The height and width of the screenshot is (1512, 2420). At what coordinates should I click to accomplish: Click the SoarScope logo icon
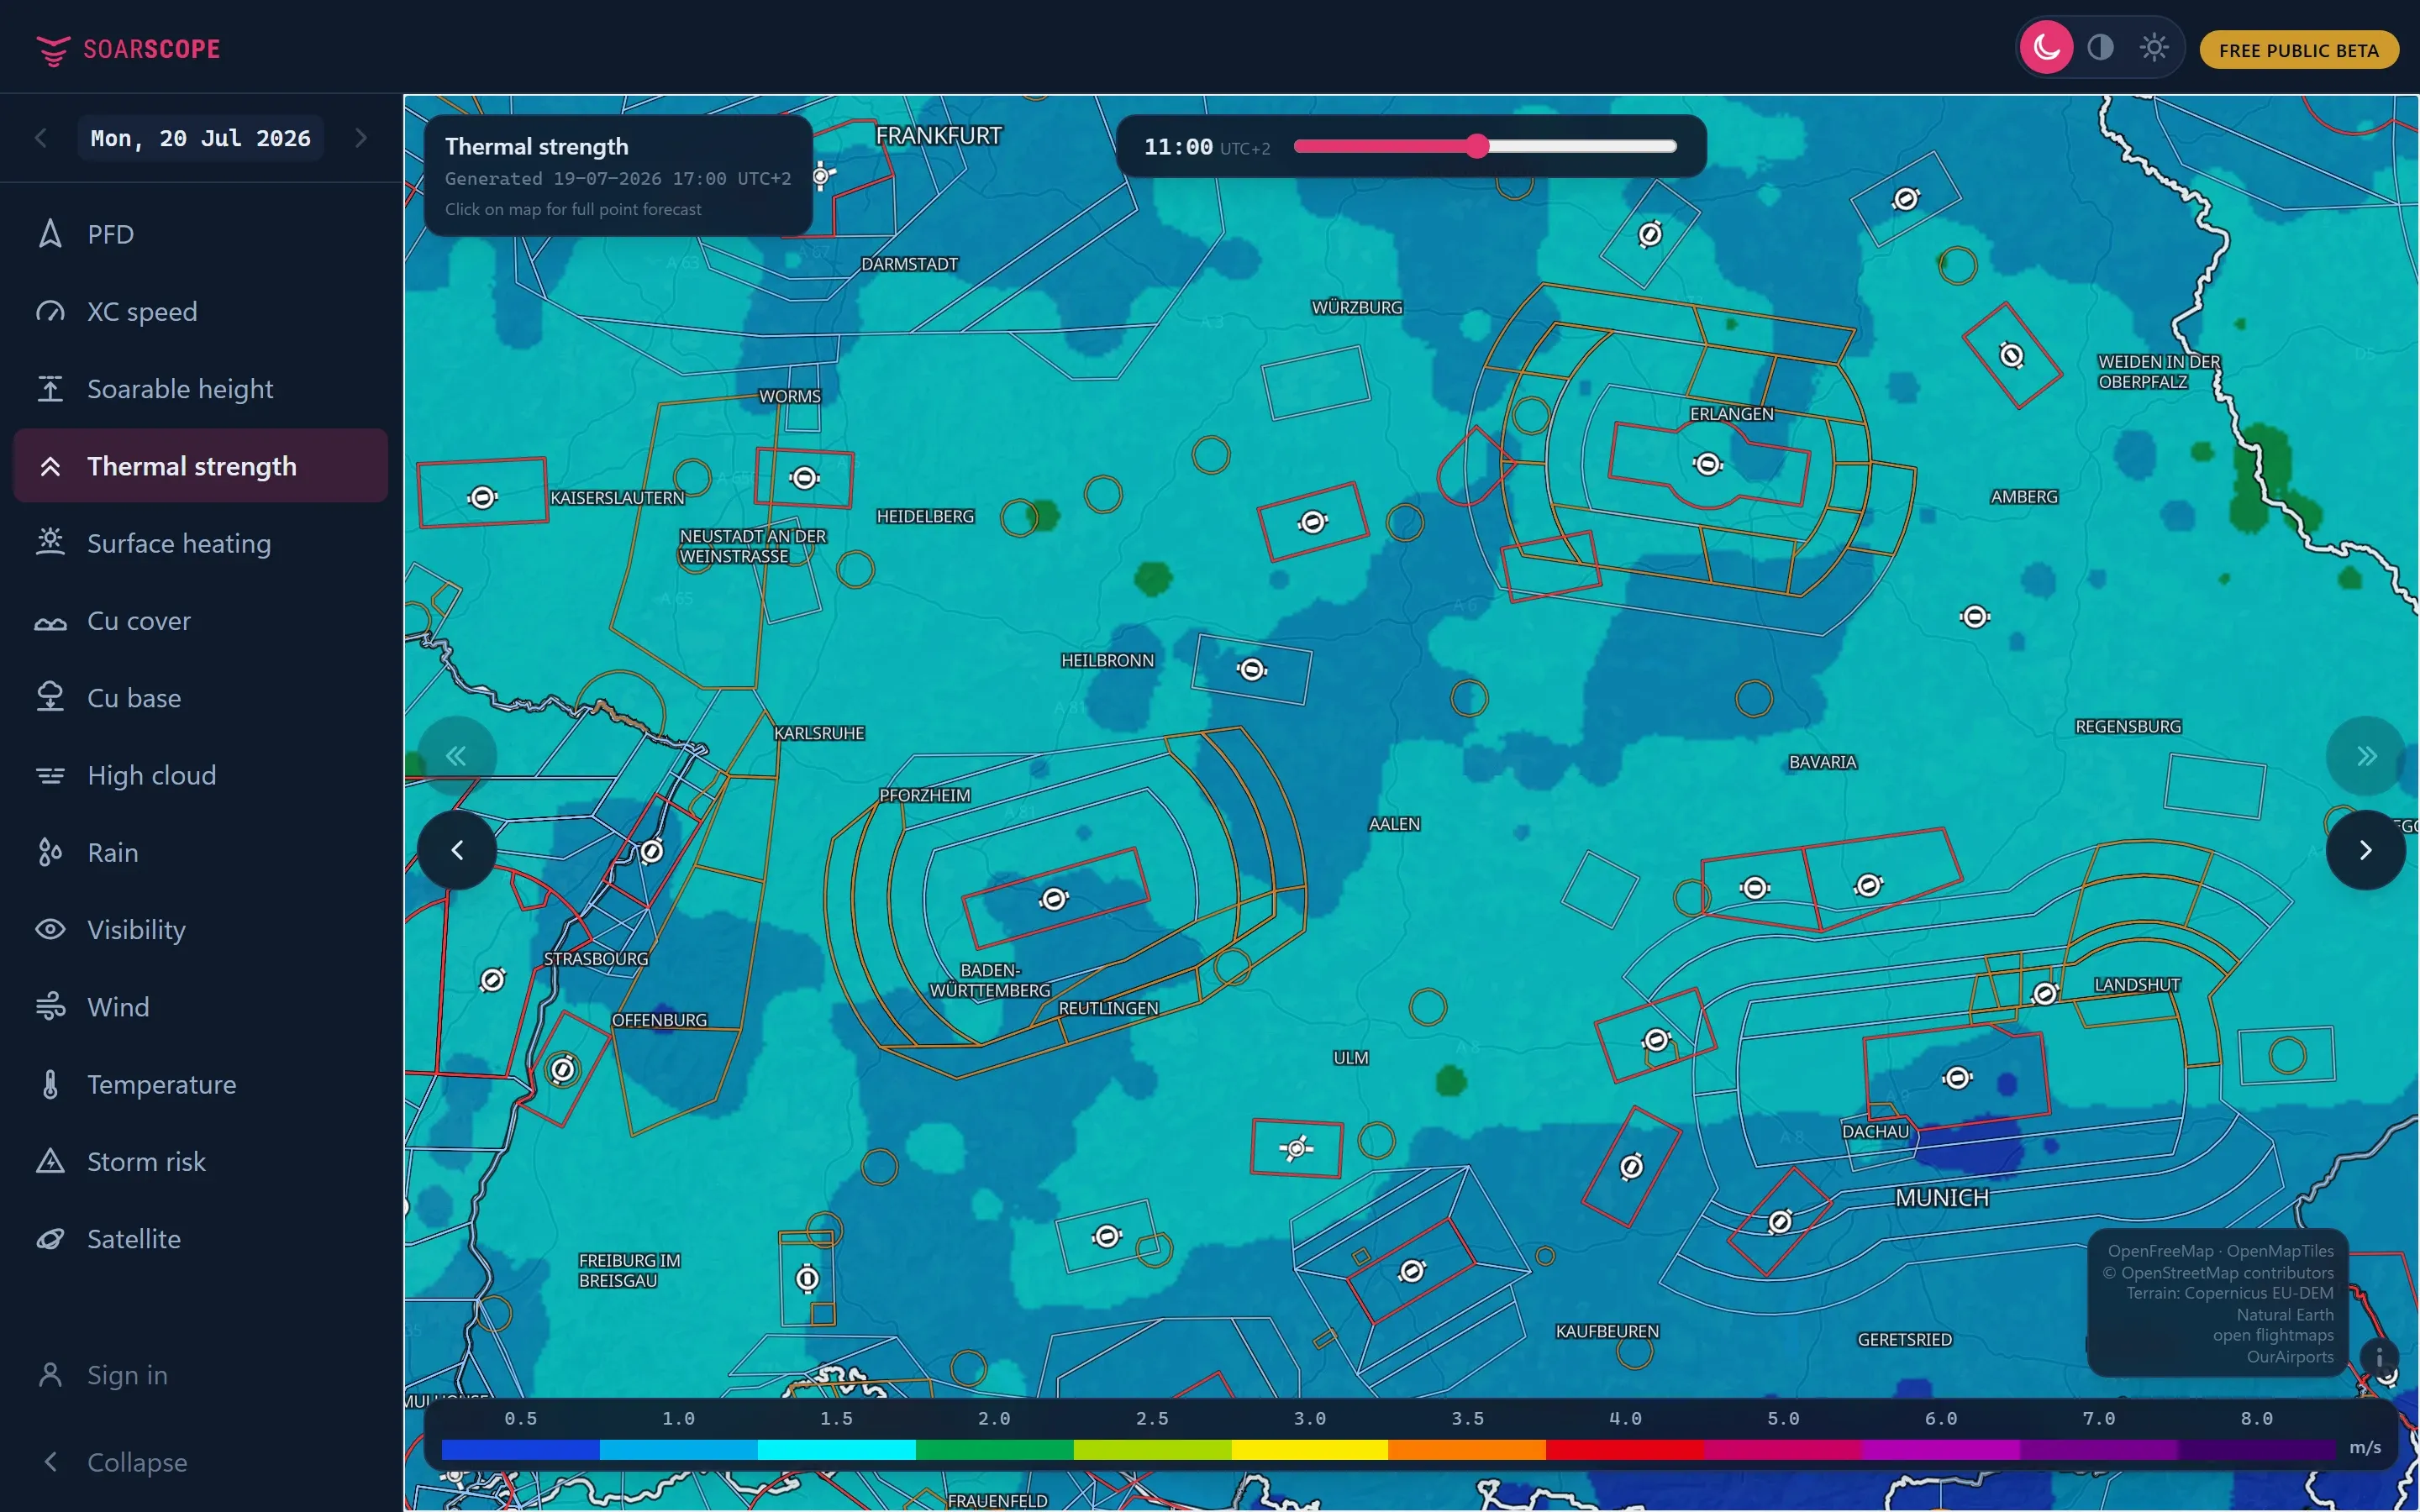point(52,50)
